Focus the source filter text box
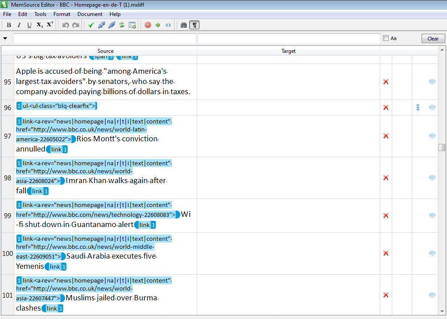Screen dimensions: 447x319 [x=105, y=38]
